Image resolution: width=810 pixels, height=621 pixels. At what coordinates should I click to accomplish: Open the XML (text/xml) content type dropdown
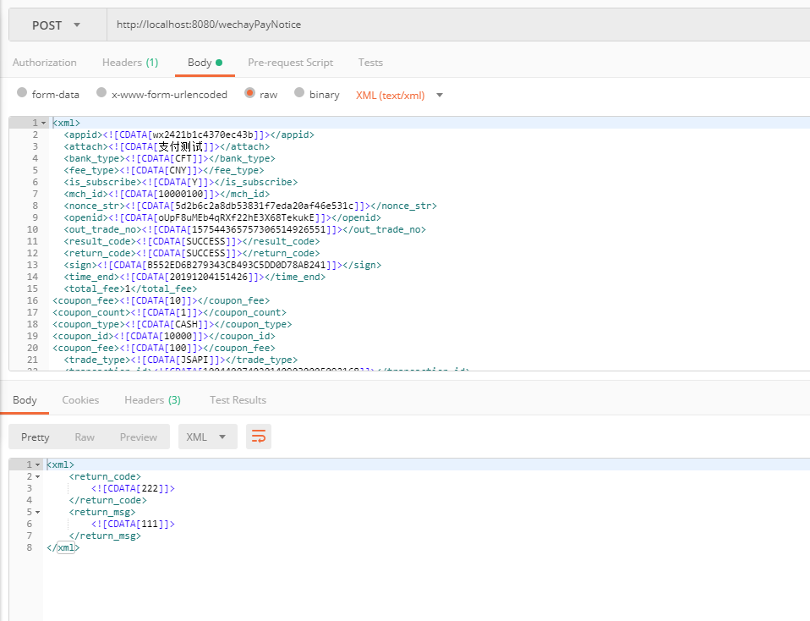click(399, 95)
